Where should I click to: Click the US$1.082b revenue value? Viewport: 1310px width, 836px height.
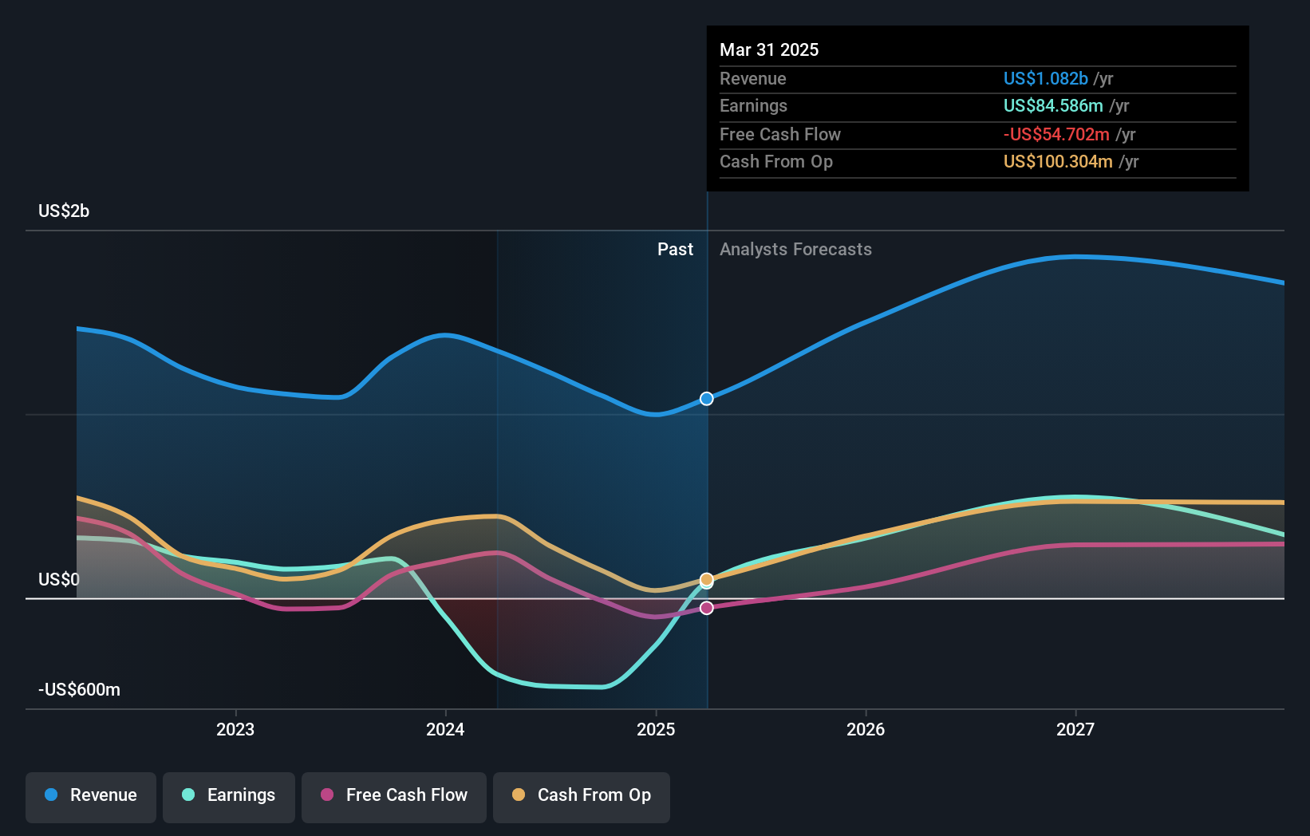point(1046,79)
